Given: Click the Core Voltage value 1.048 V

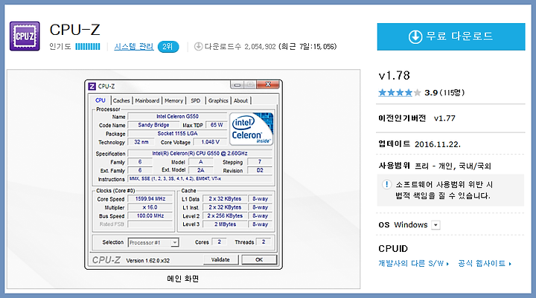Looking at the screenshot, I should pos(210,142).
